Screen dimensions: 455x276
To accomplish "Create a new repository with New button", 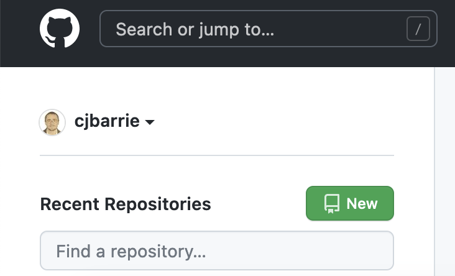I will click(350, 203).
